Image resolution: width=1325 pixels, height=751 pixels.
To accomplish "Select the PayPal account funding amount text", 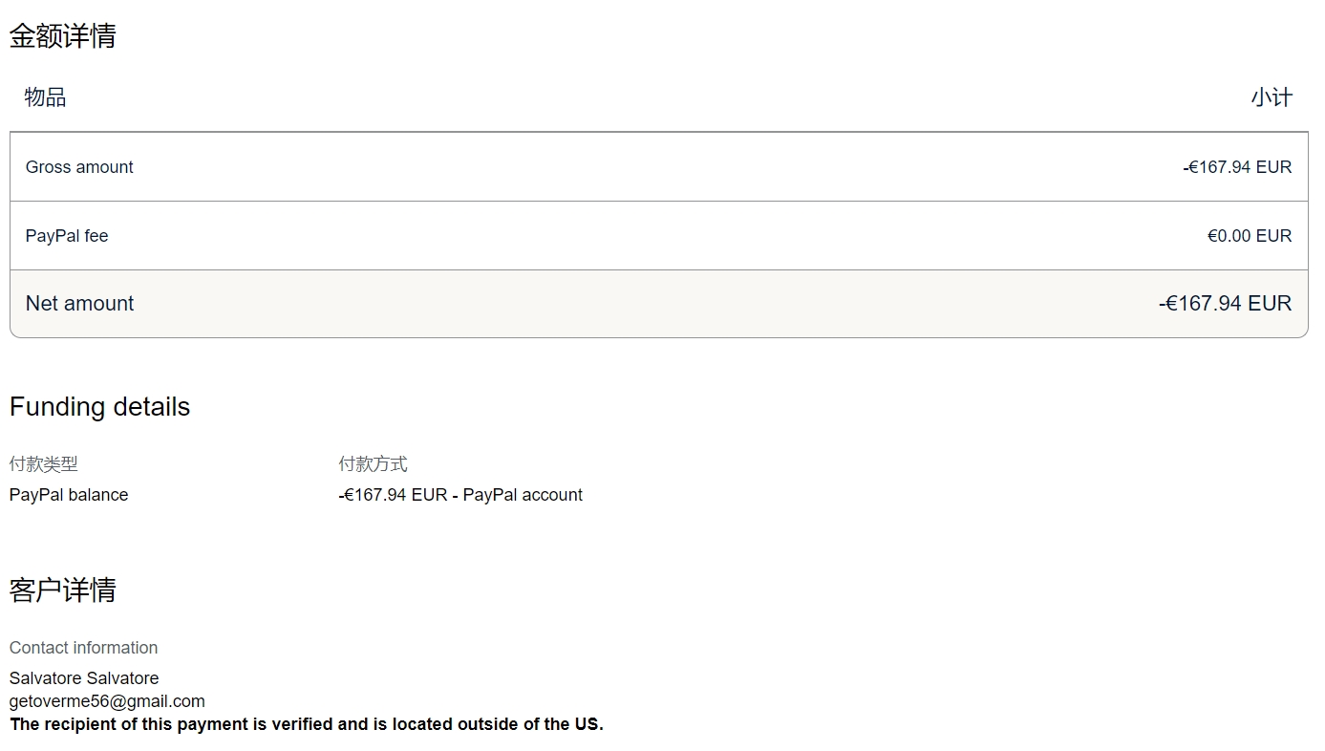I will click(x=460, y=495).
